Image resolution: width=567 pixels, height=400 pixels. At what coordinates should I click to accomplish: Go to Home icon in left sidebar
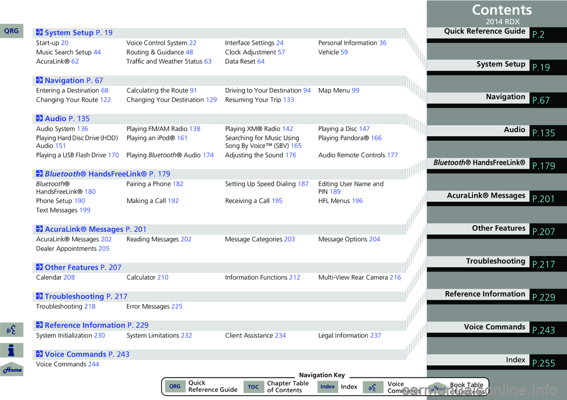point(12,369)
